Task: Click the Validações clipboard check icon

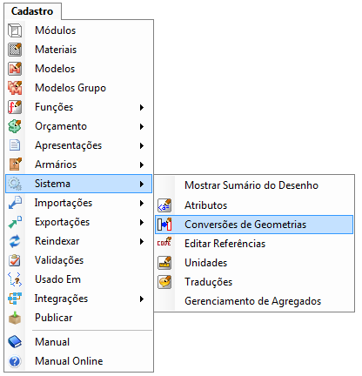Action: pos(15,260)
